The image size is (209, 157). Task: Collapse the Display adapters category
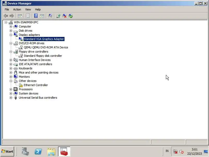pyautogui.click(x=11, y=35)
